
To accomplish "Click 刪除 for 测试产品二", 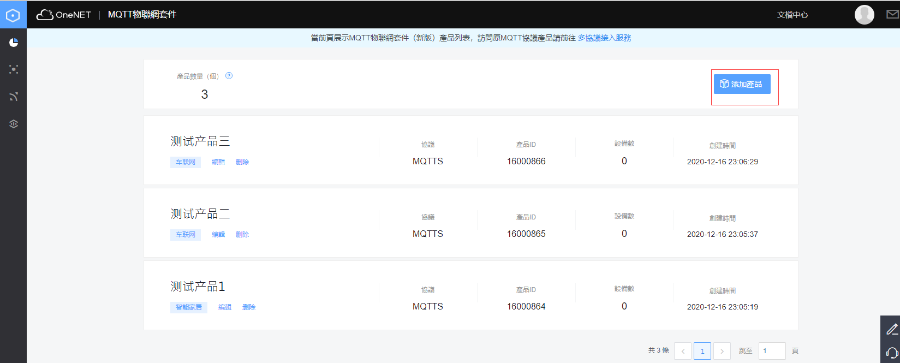I will [242, 235].
